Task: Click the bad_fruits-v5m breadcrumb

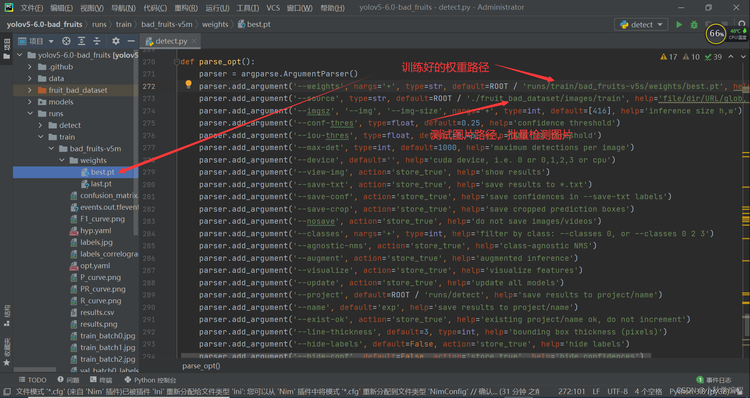Action: (167, 24)
